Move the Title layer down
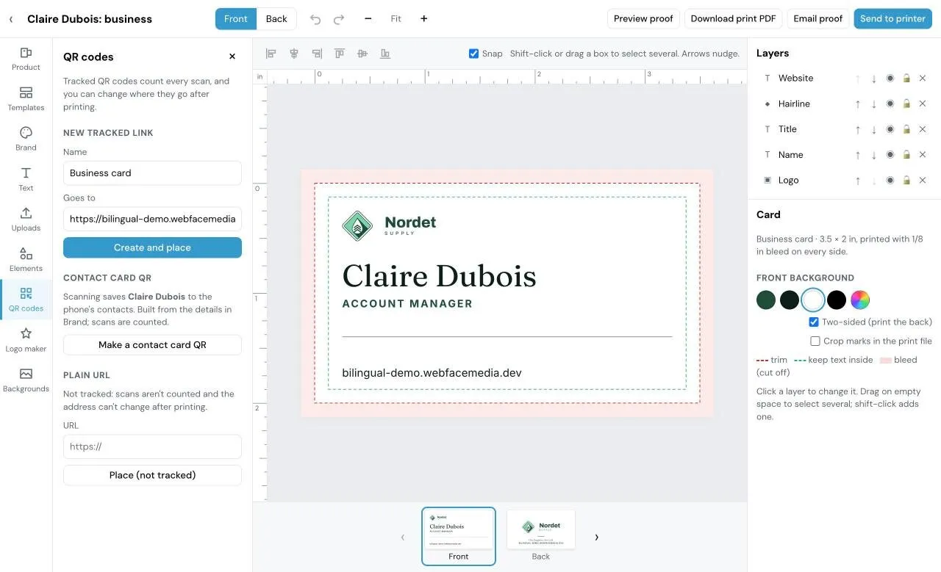This screenshot has height=572, width=941. click(873, 130)
